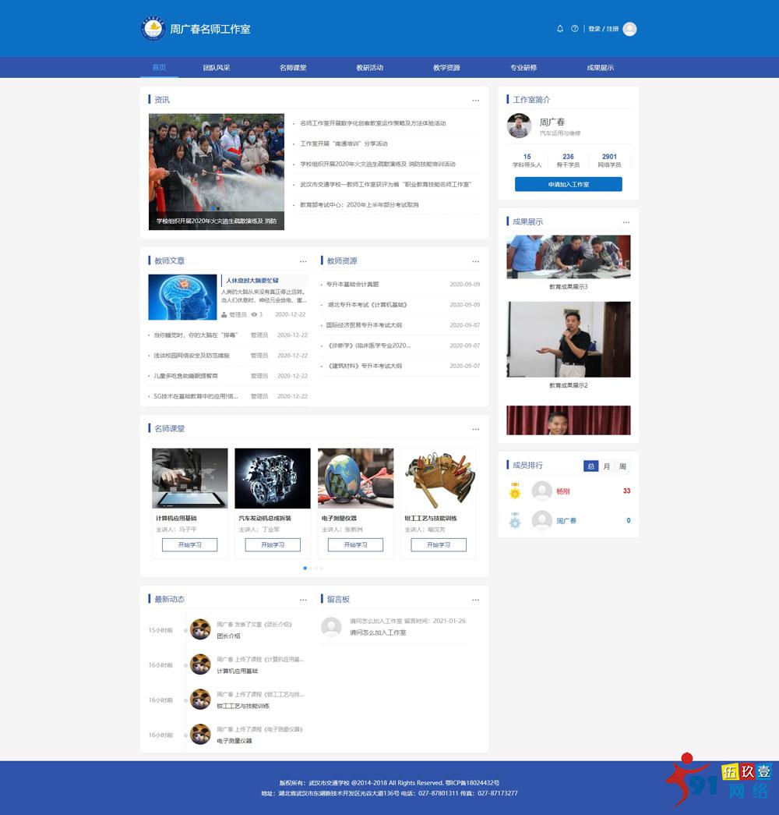Click the gold medal icon beside 杨刚
Screen dimensions: 779x815
(515, 491)
